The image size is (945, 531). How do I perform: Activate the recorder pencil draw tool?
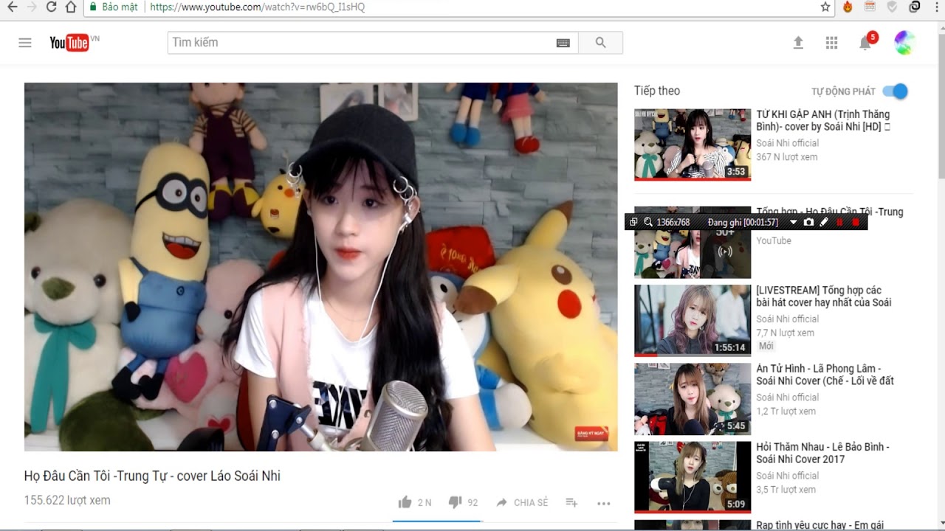point(824,222)
